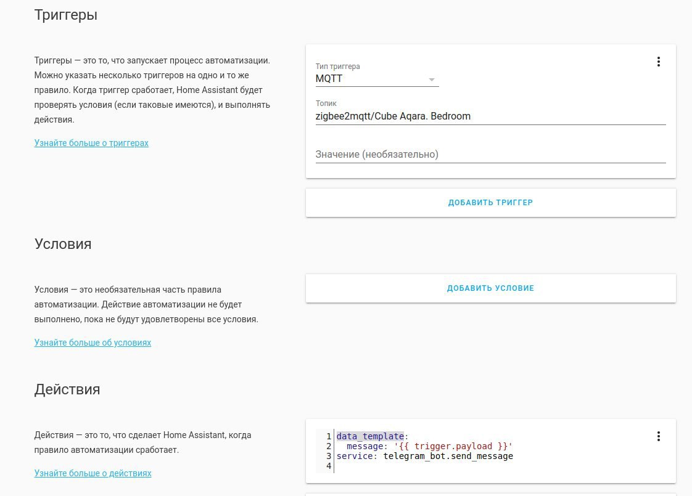Screen dimensions: 692x496
Task: Focus the topic field containing zigbee2mqtt/Cube Aqara. Bedroom
Action: click(490, 116)
